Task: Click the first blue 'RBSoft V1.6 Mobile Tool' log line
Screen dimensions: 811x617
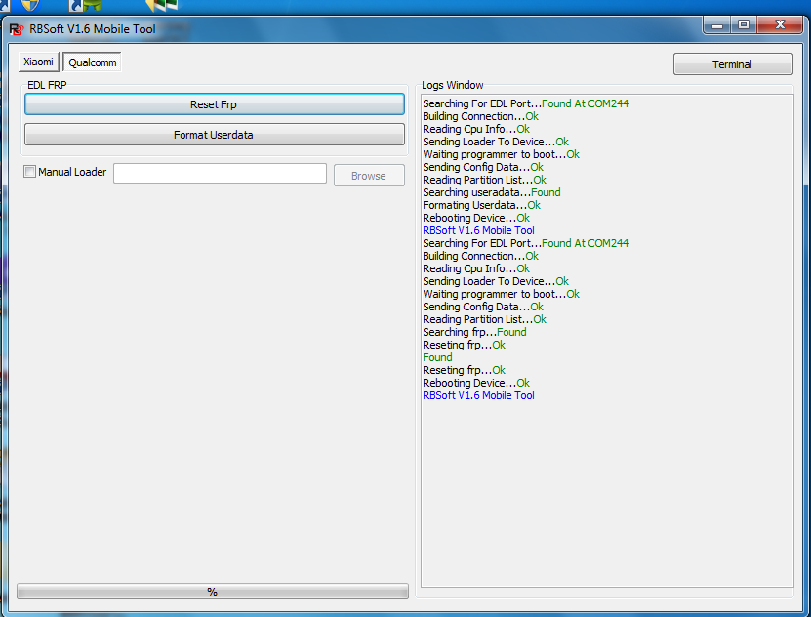Action: click(478, 230)
